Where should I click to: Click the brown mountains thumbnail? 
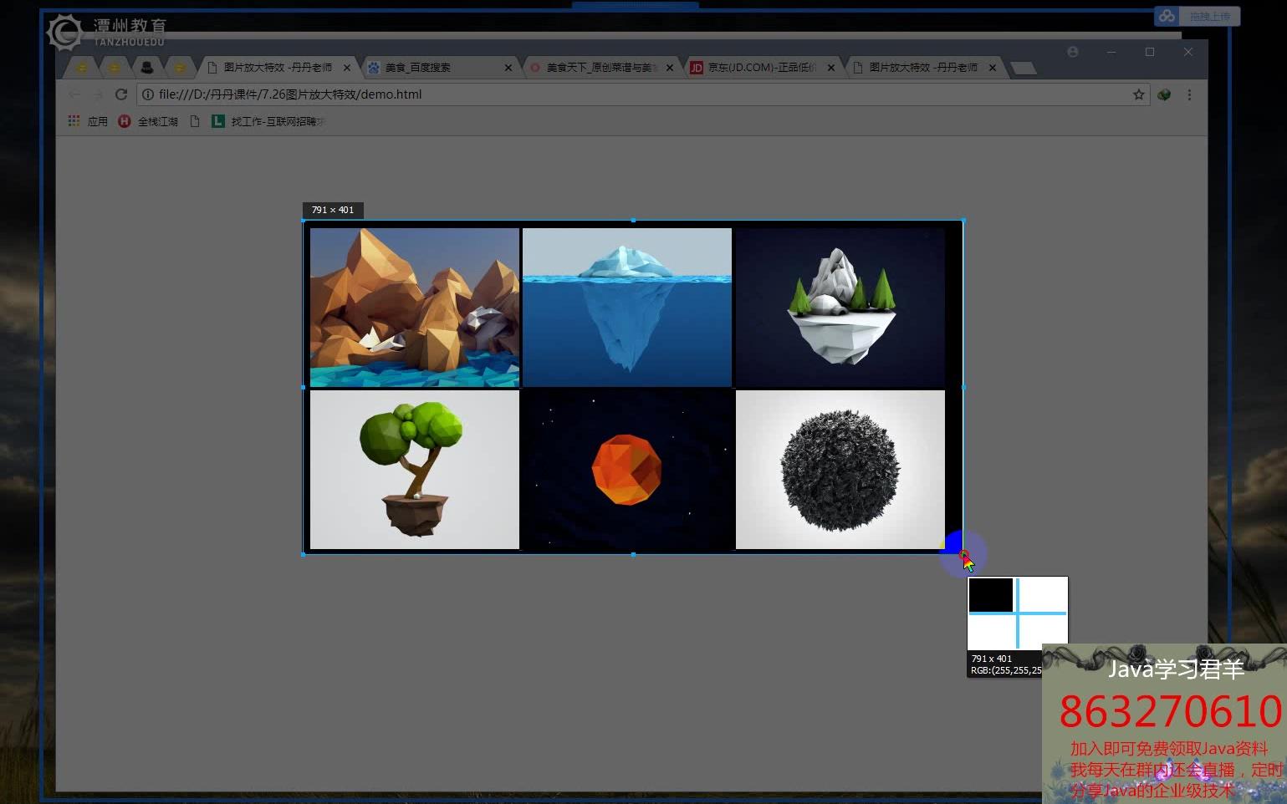(x=415, y=308)
